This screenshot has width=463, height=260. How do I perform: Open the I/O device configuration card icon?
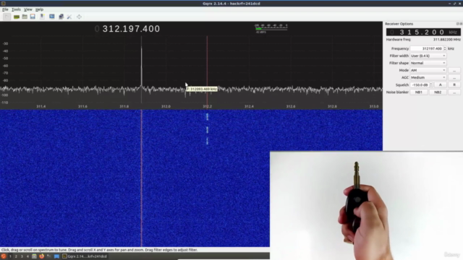pos(17,17)
